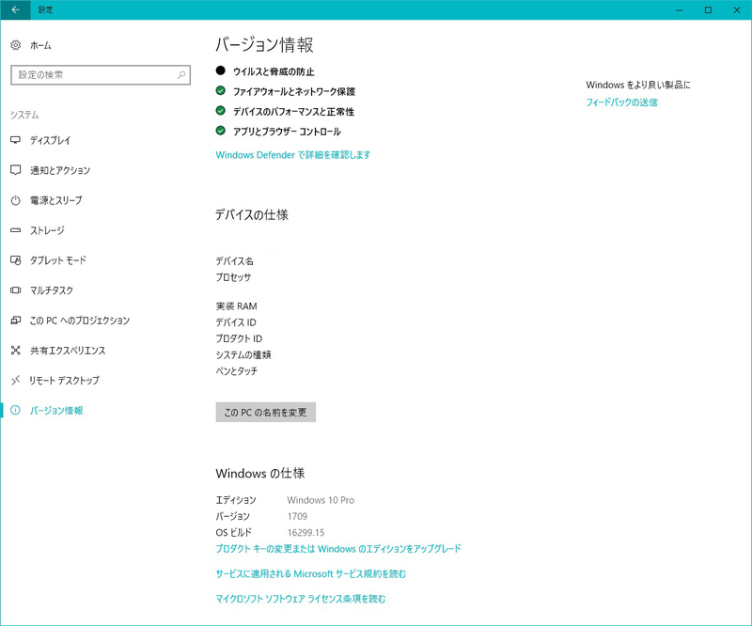Select the Shared experiences icon
This screenshot has width=752, height=626.
16,351
